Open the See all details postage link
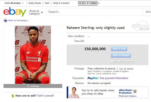 [126, 69]
